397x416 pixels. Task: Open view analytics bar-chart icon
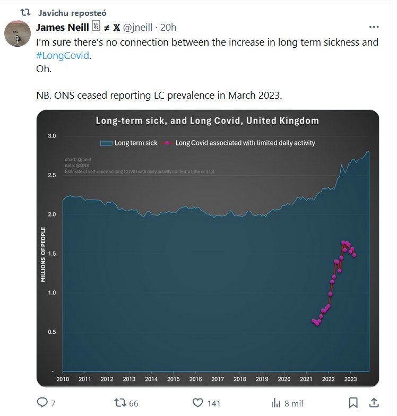tap(275, 403)
